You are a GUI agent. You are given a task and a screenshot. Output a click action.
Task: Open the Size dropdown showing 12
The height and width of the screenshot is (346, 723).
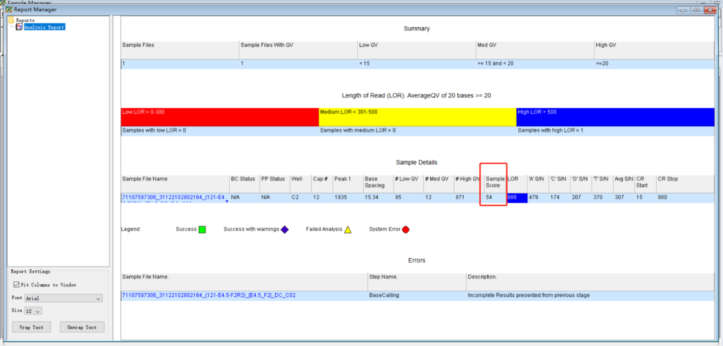[33, 311]
